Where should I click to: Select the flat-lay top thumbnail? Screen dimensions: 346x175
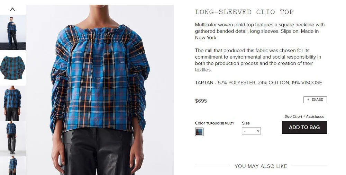pyautogui.click(x=13, y=68)
